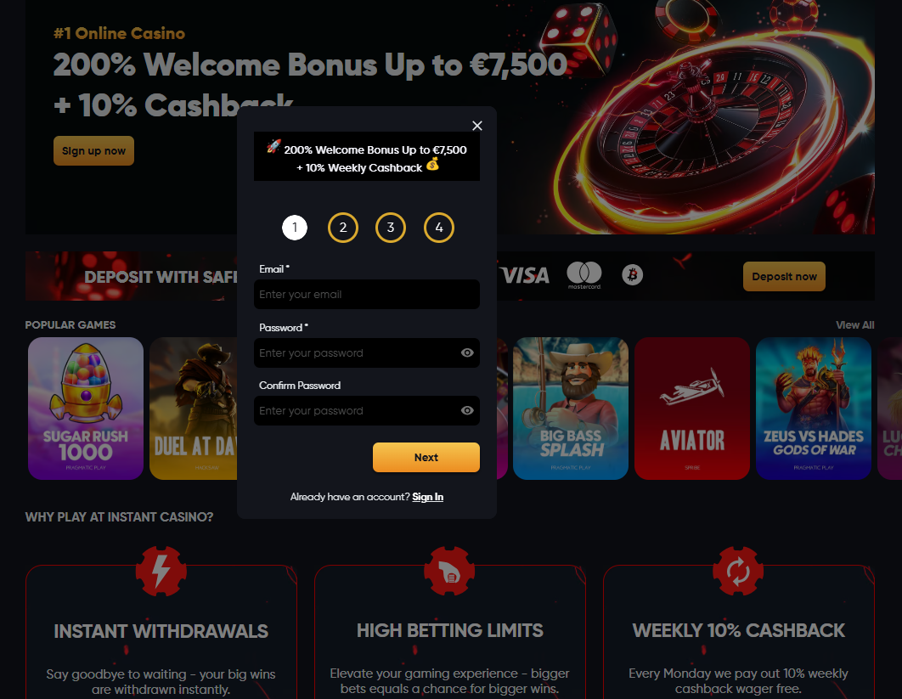
Task: Toggle Confirm Password visibility eye icon
Action: pyautogui.click(x=467, y=410)
